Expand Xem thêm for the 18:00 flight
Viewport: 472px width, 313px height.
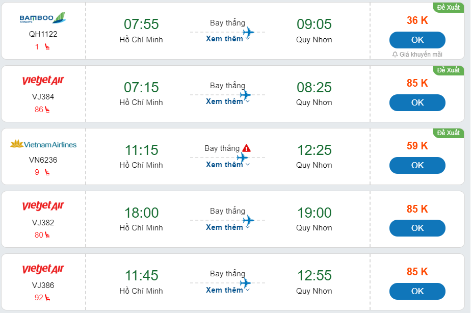227,227
